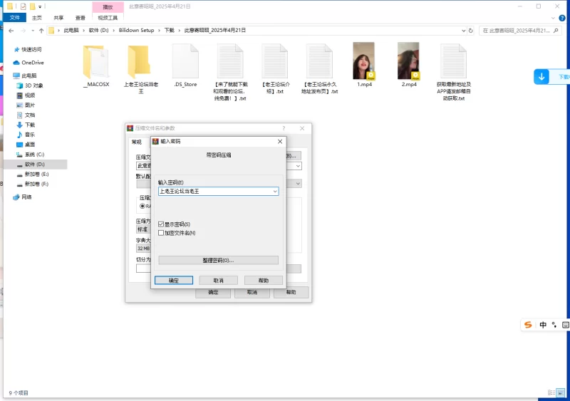Image resolution: width=570 pixels, height=401 pixels.
Task: Open 新加卷 (F:) drive
Action: pos(33,184)
